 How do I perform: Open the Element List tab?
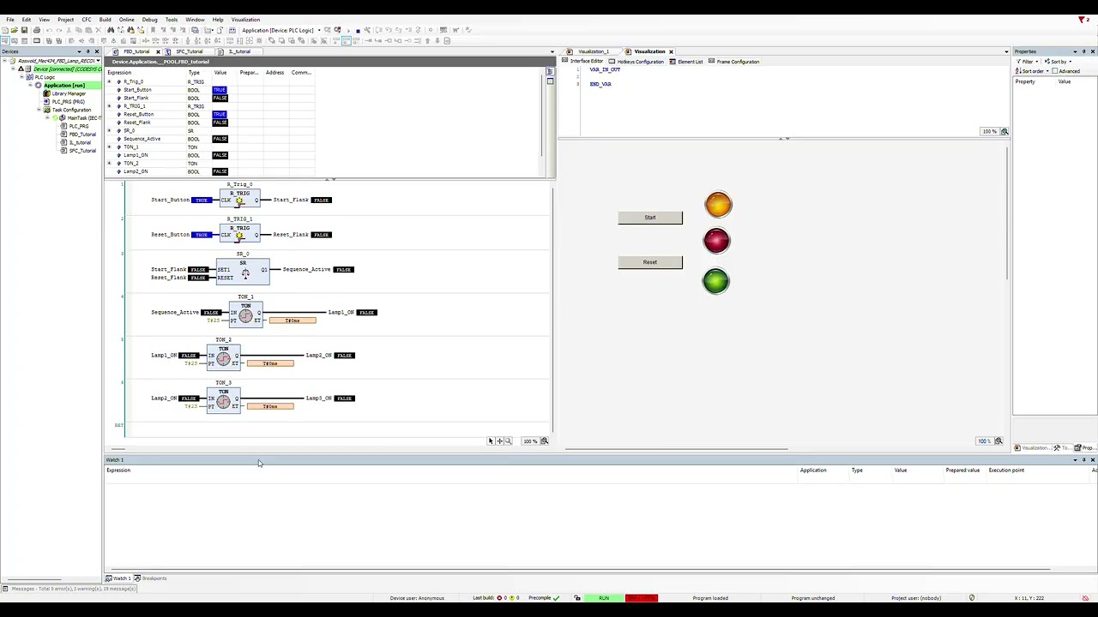coord(687,62)
